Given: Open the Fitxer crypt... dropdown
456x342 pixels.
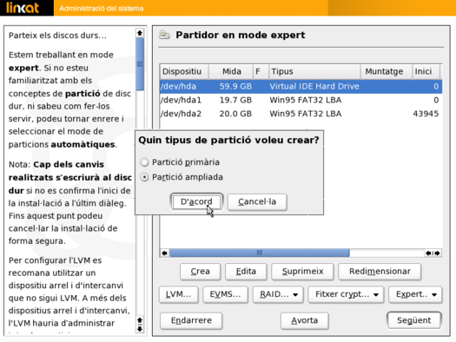Looking at the screenshot, I should 346,294.
